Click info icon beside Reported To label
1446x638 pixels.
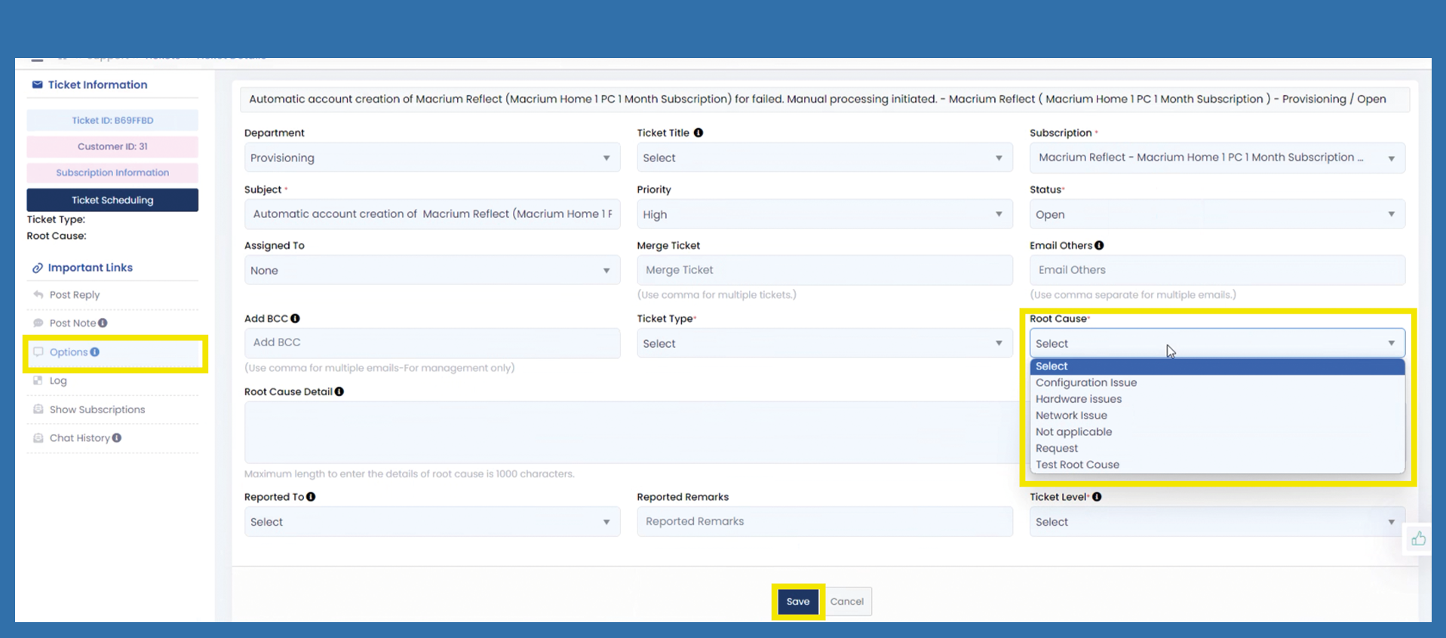pos(311,497)
